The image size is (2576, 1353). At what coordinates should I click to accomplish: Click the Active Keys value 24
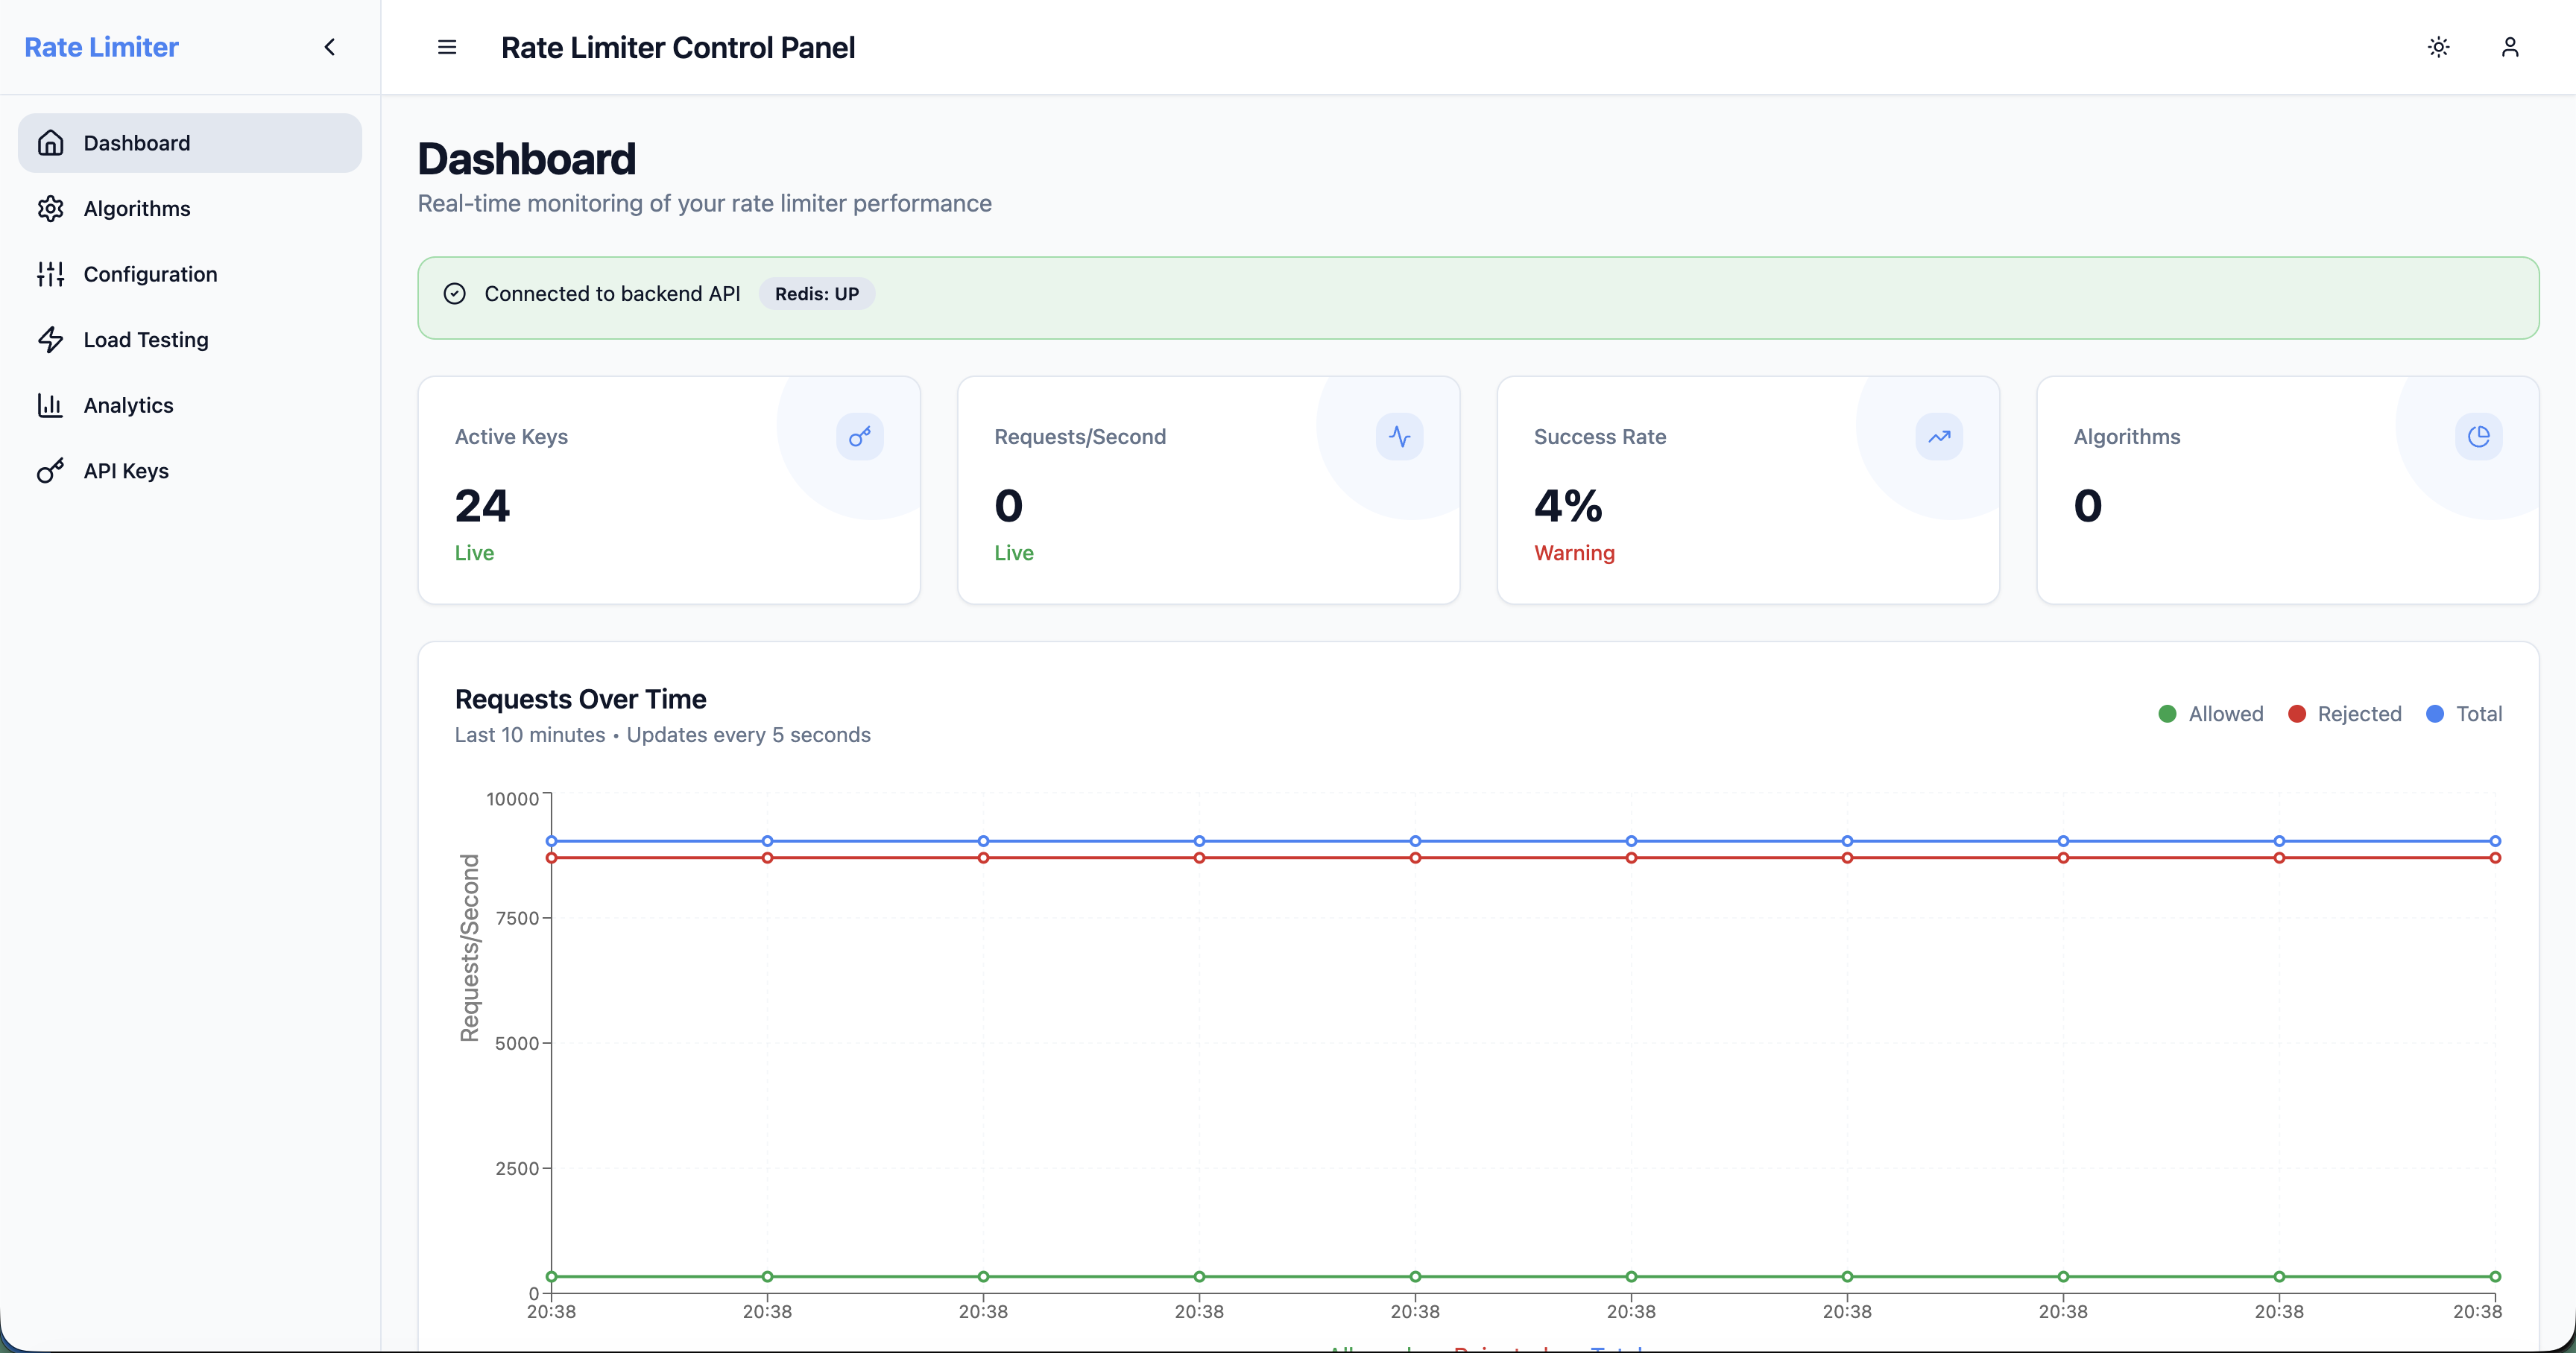(482, 506)
